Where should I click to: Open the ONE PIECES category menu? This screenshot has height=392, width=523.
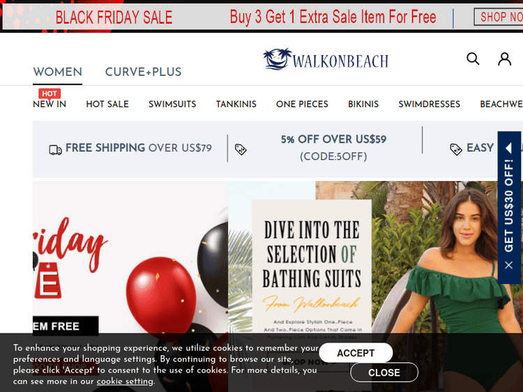302,104
